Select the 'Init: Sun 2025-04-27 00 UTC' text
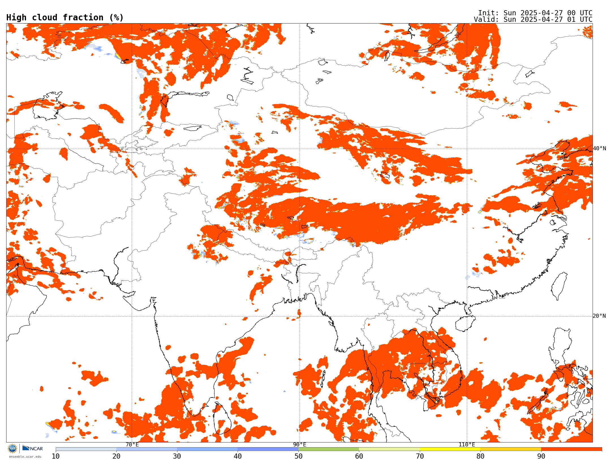611x460 pixels. pos(535,13)
